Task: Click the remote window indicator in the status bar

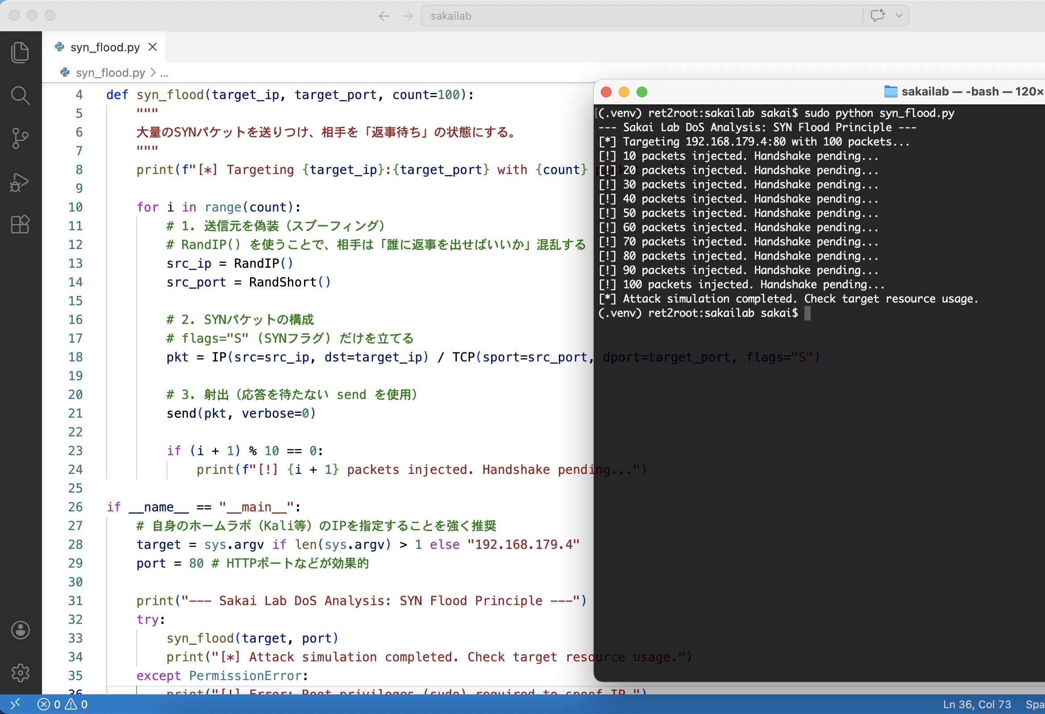Action: tap(16, 704)
